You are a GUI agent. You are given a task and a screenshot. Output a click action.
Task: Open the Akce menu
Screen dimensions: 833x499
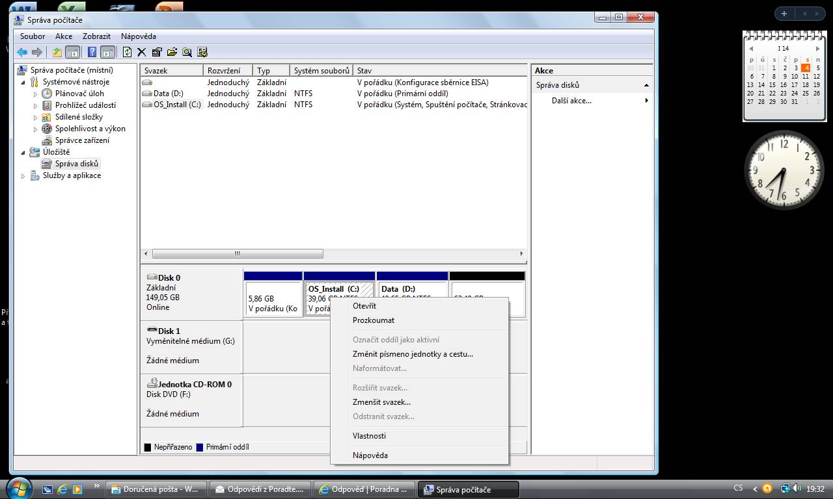coord(64,36)
